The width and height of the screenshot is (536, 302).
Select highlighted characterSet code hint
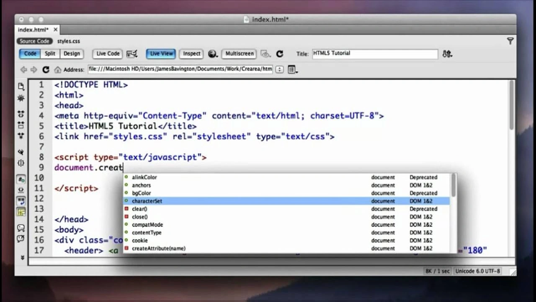point(286,201)
